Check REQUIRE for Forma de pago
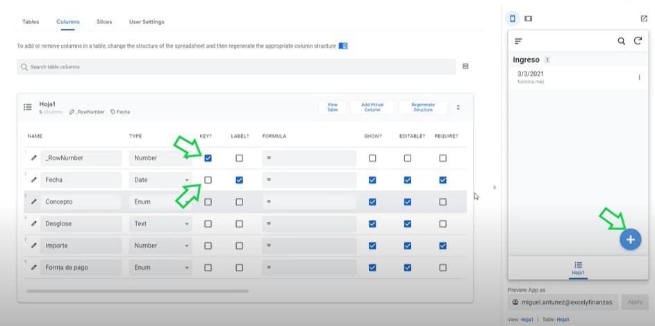The height and width of the screenshot is (326, 655). (442, 268)
